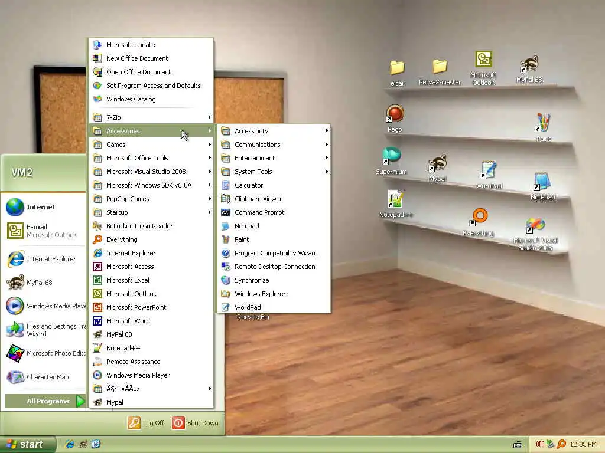
Task: Click the taskbar clock showing 12:35 PM
Action: pyautogui.click(x=583, y=444)
